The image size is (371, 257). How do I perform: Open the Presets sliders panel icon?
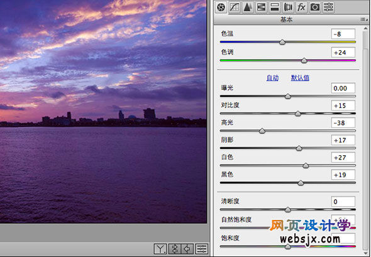(x=328, y=8)
